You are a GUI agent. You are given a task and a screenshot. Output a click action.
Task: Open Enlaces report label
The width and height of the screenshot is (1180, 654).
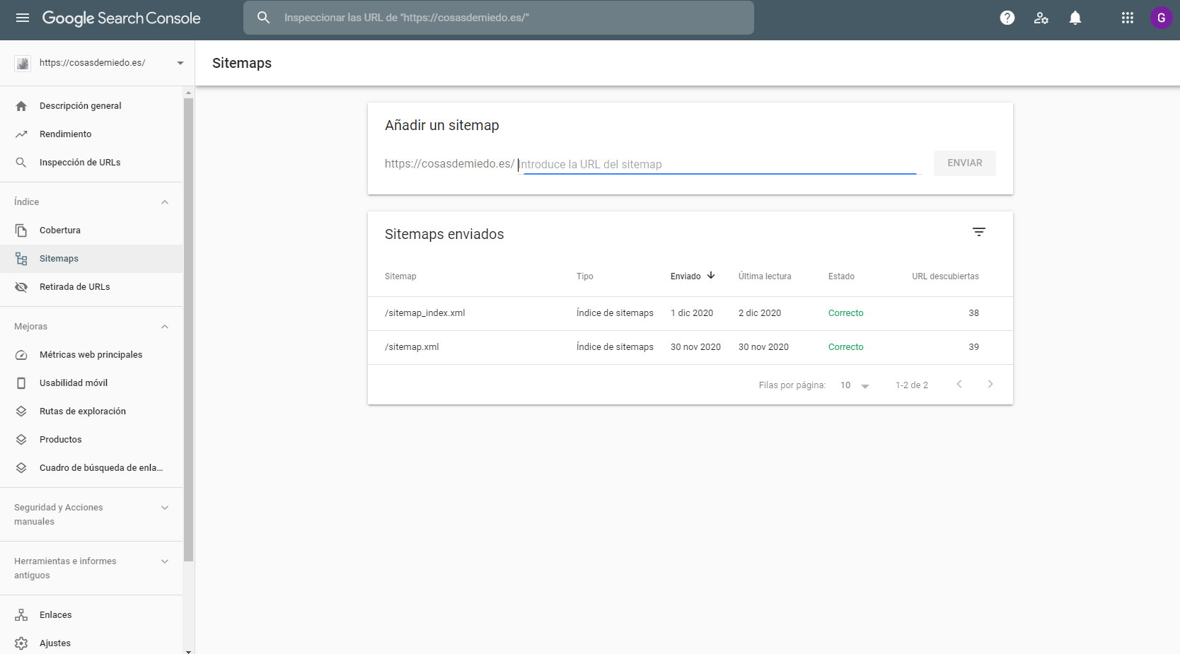click(55, 615)
